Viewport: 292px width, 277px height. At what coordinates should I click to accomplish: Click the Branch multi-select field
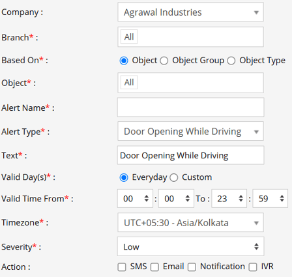(190, 37)
